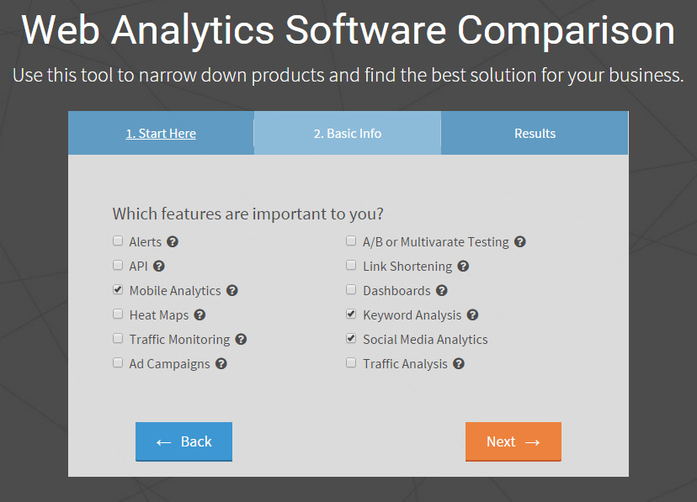697x502 pixels.
Task: Click the help icon next to Alerts
Action: tap(173, 242)
